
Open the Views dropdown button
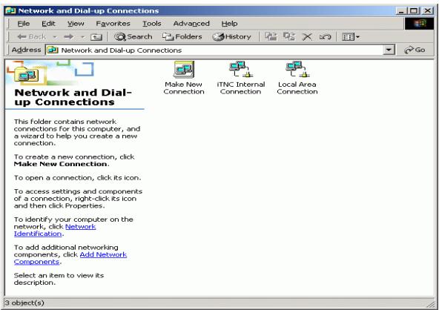(x=351, y=36)
